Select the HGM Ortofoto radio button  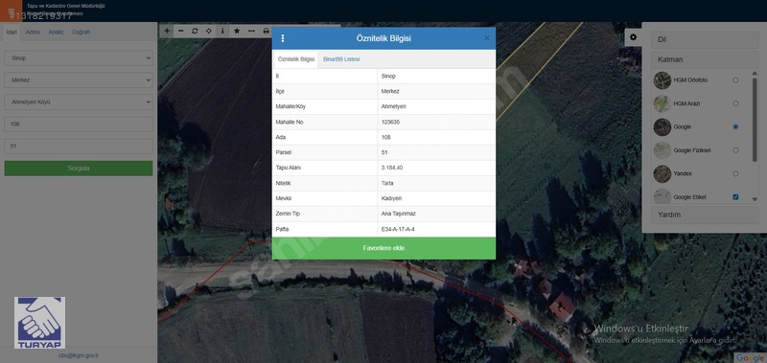point(735,80)
